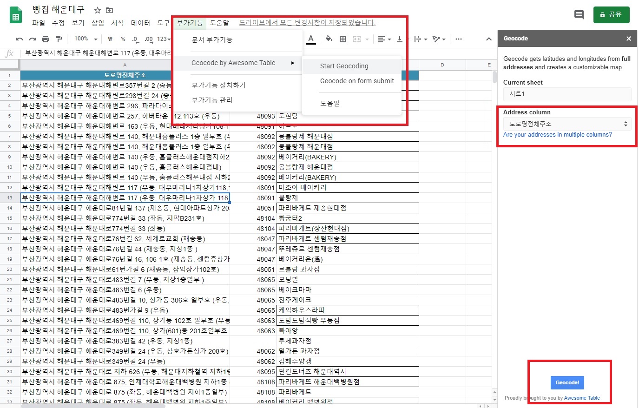Open the 수정 menu
This screenshot has width=639, height=408.
click(x=58, y=23)
